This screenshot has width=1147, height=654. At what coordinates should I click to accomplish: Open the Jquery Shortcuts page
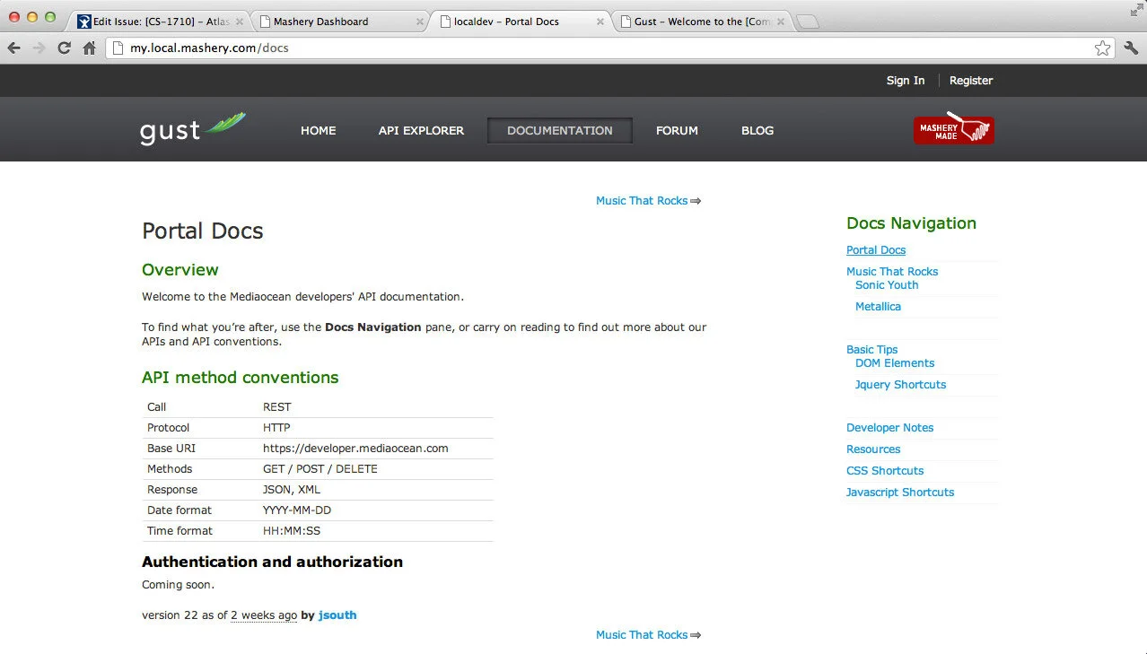pos(901,385)
